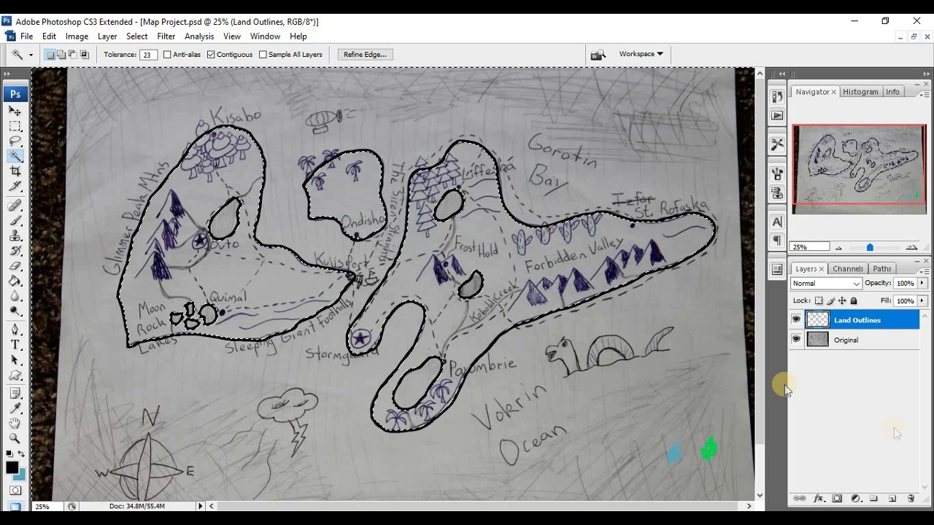Viewport: 934px width, 525px height.
Task: Disable the Contiguous checkbox
Action: (210, 54)
